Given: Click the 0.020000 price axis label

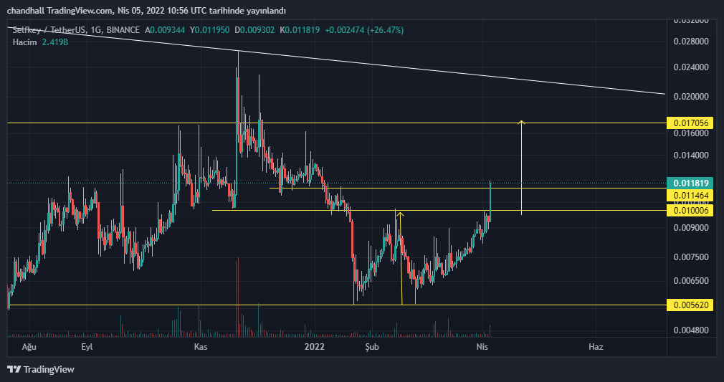Looking at the screenshot, I should pyautogui.click(x=691, y=97).
